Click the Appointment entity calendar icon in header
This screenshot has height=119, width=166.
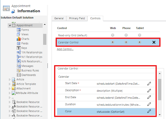click(x=6, y=8)
